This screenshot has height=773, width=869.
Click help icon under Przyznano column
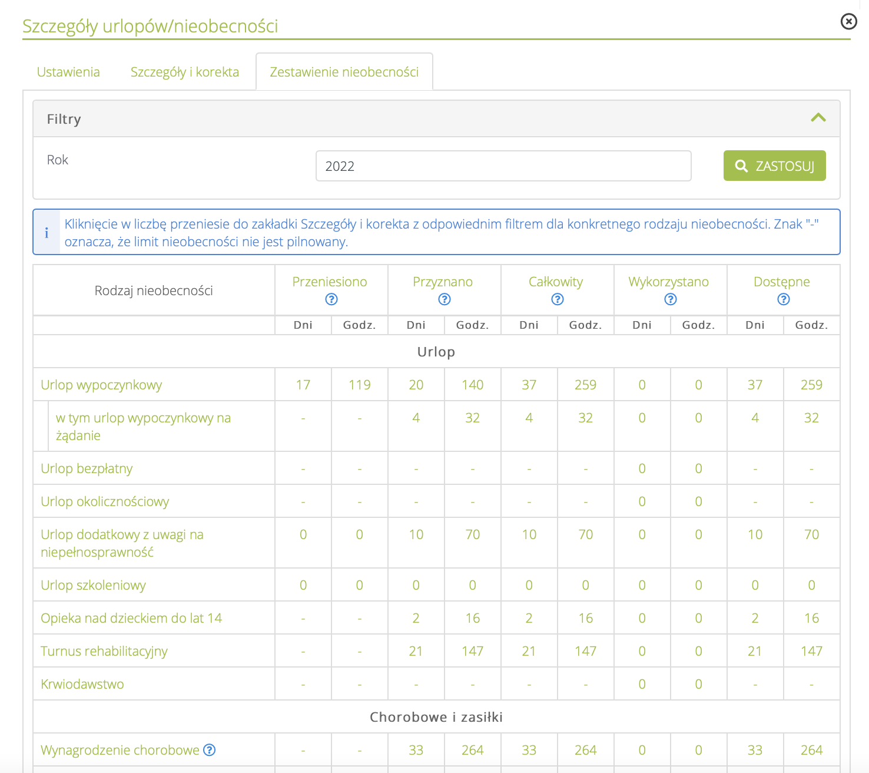(x=445, y=299)
